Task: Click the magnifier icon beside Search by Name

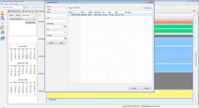Action: [28, 7]
